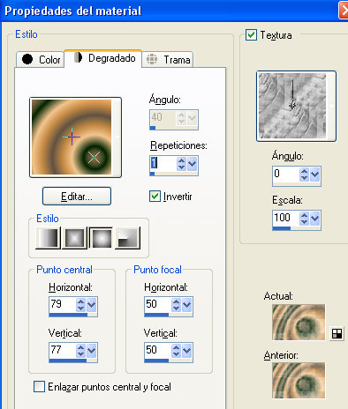Select the radial gradient style icon
Viewport: 348px width, 409px height.
127,238
